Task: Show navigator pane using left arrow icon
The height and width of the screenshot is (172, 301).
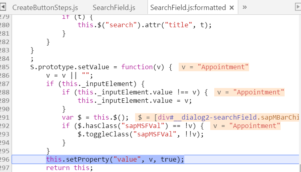Action: 3,7
